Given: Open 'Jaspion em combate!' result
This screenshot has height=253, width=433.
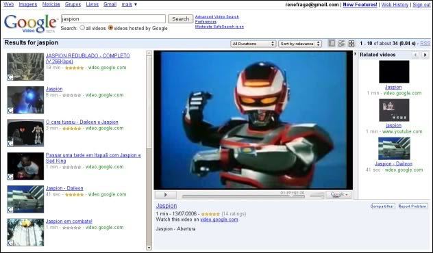Looking at the screenshot, I should point(69,222).
